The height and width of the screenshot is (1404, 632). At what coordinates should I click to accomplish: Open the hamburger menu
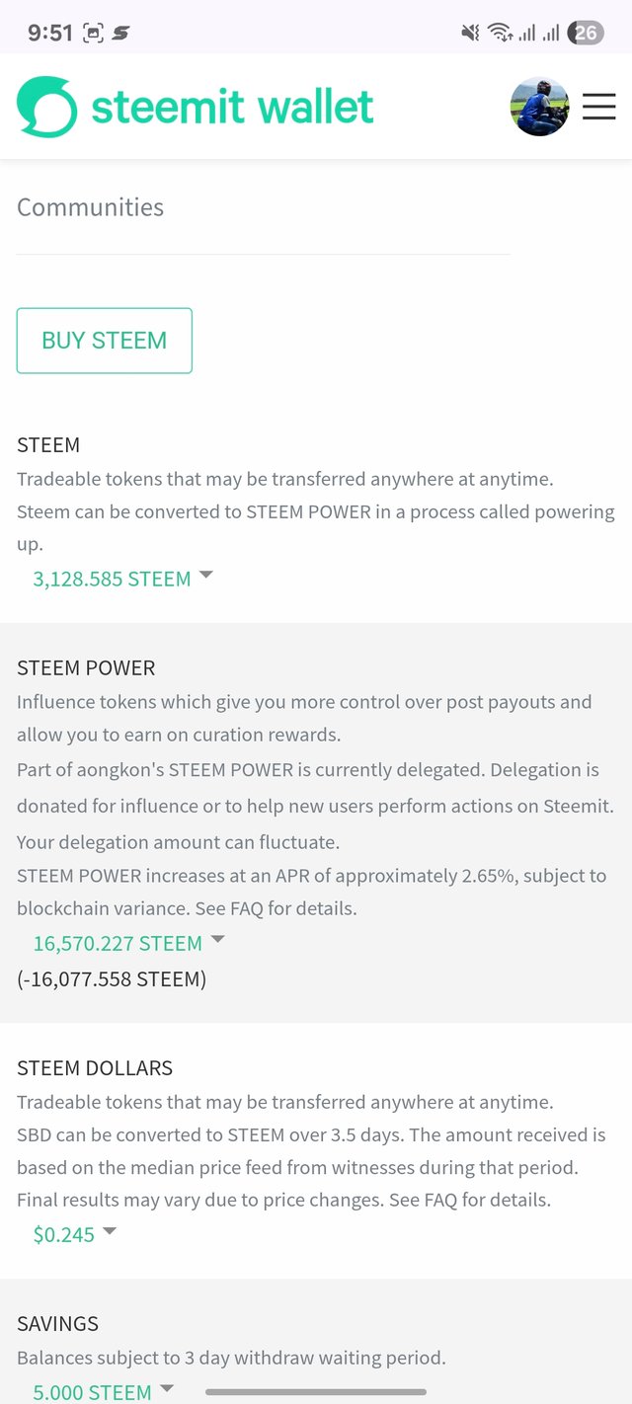coord(598,107)
